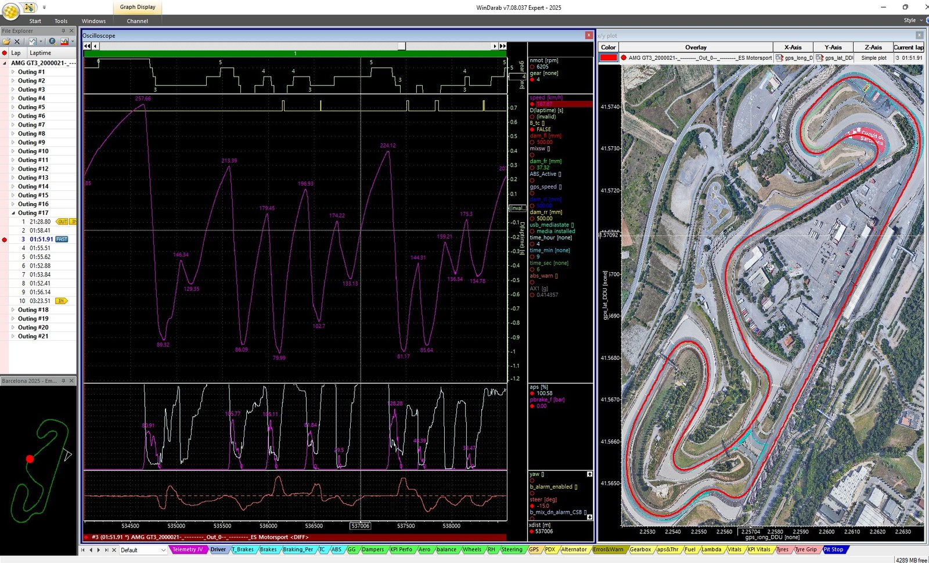Image resolution: width=929 pixels, height=563 pixels.
Task: Toggle the speed [km/h] channel indicator
Action: pyautogui.click(x=532, y=104)
